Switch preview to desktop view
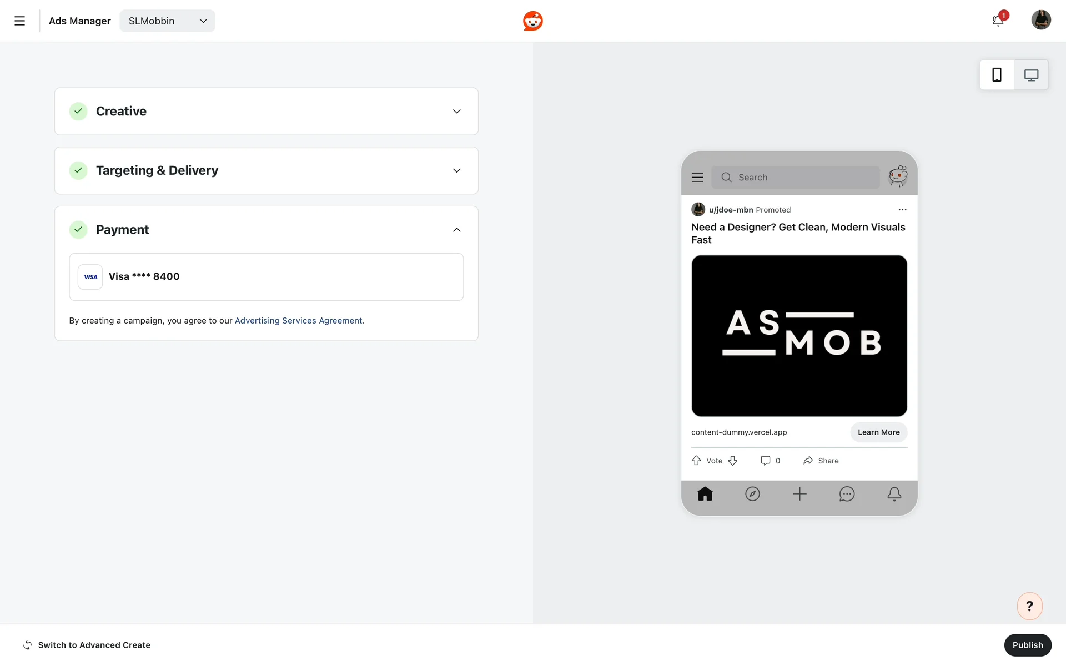 click(x=1031, y=75)
